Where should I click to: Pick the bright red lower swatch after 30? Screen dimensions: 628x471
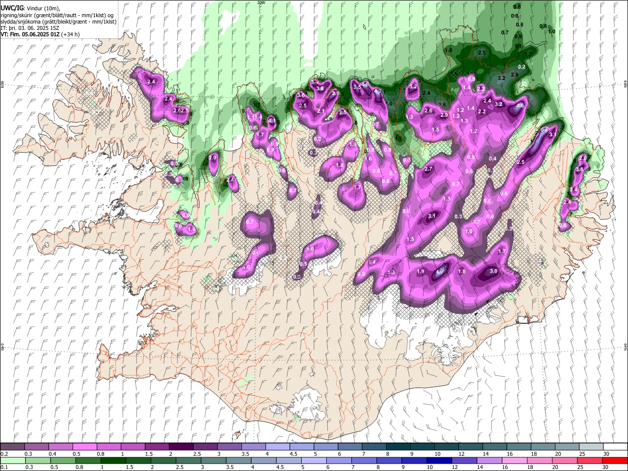[614, 460]
